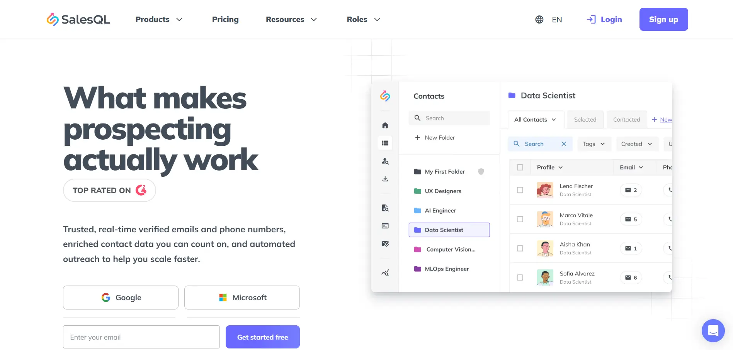Switch to the Selected tab
The height and width of the screenshot is (350, 733).
(x=585, y=120)
